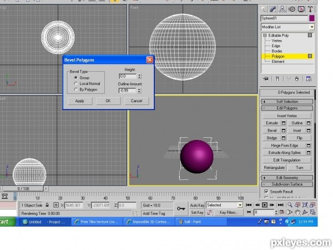Image resolution: width=333 pixels, height=250 pixels.
Task: Open Inset settings box icon
Action: 309,131
